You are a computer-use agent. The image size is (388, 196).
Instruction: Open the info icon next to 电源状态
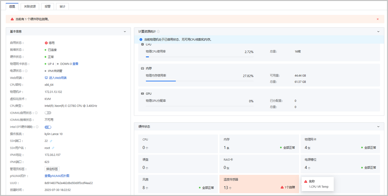click(x=26, y=71)
